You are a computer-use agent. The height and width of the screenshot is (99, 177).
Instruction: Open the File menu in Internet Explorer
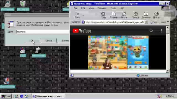[76, 8]
